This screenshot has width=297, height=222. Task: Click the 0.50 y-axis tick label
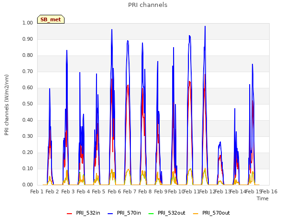28,104
